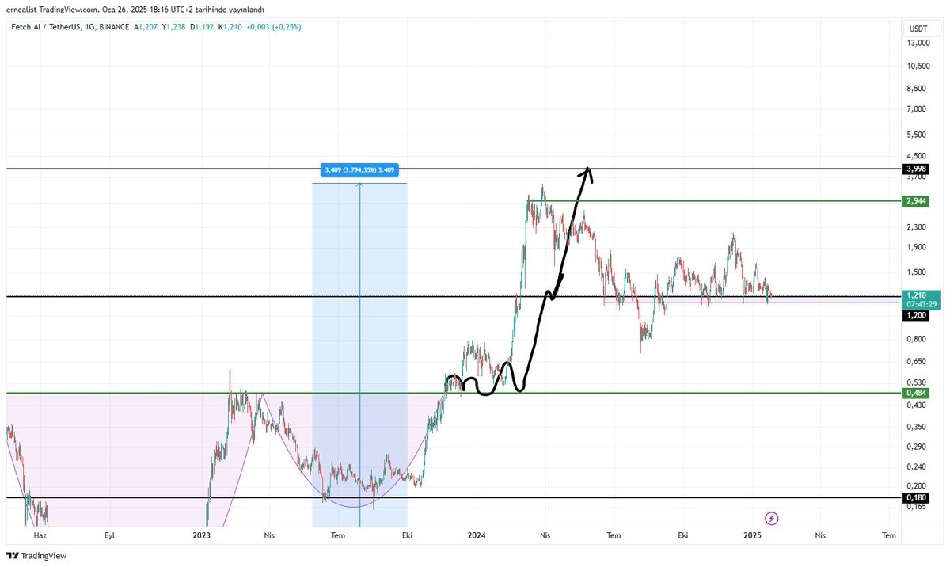
Task: Click the 0,800 tick on price axis
Action: pos(918,340)
